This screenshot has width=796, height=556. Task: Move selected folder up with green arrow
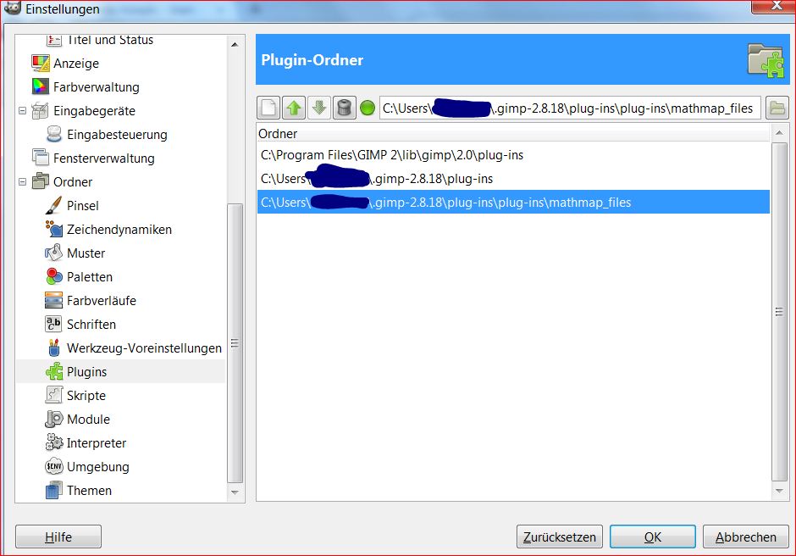(x=294, y=108)
